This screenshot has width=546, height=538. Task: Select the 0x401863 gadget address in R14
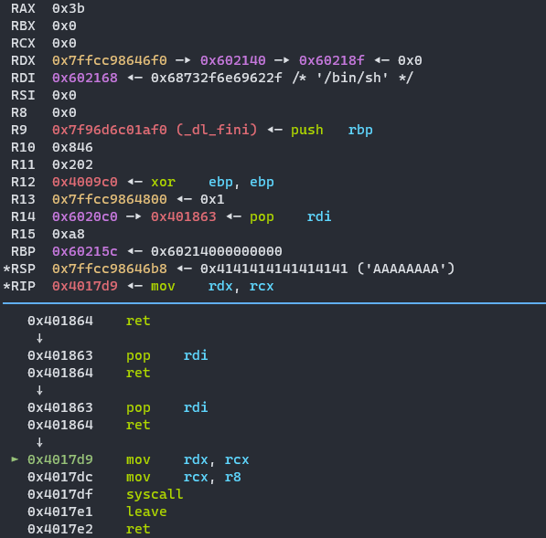184,216
